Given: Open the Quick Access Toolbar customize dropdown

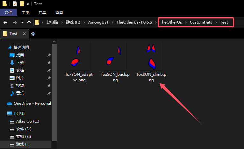Looking at the screenshot, I should click(x=28, y=4).
